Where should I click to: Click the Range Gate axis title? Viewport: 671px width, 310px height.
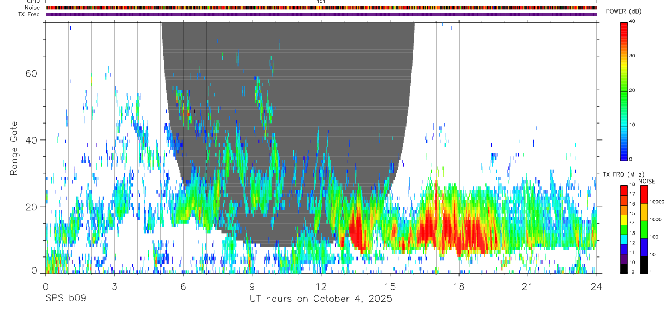15,148
